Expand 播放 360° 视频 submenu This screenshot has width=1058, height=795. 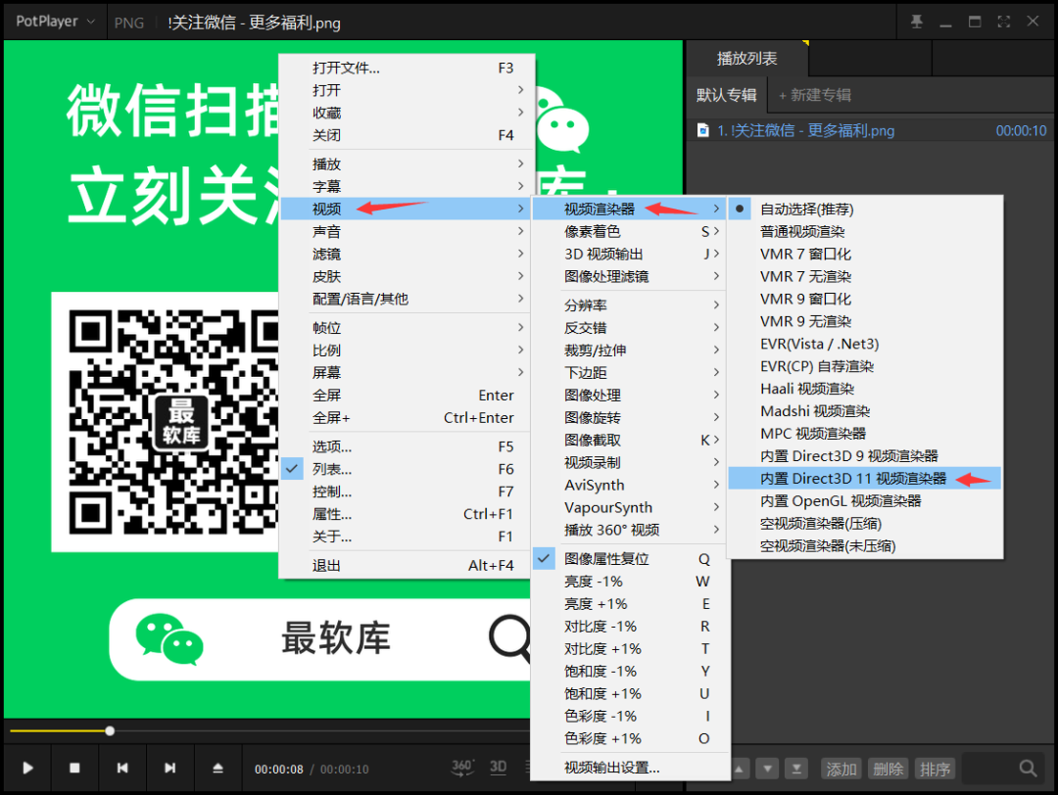tap(630, 530)
